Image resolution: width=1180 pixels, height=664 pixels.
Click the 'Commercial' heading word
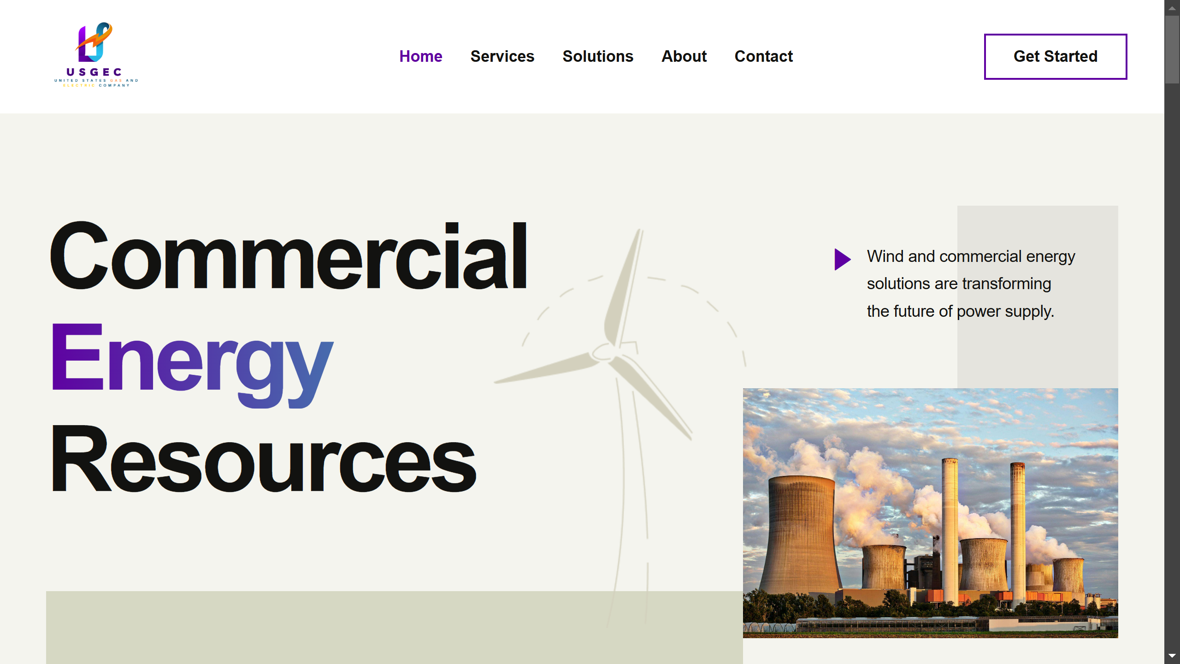(289, 256)
